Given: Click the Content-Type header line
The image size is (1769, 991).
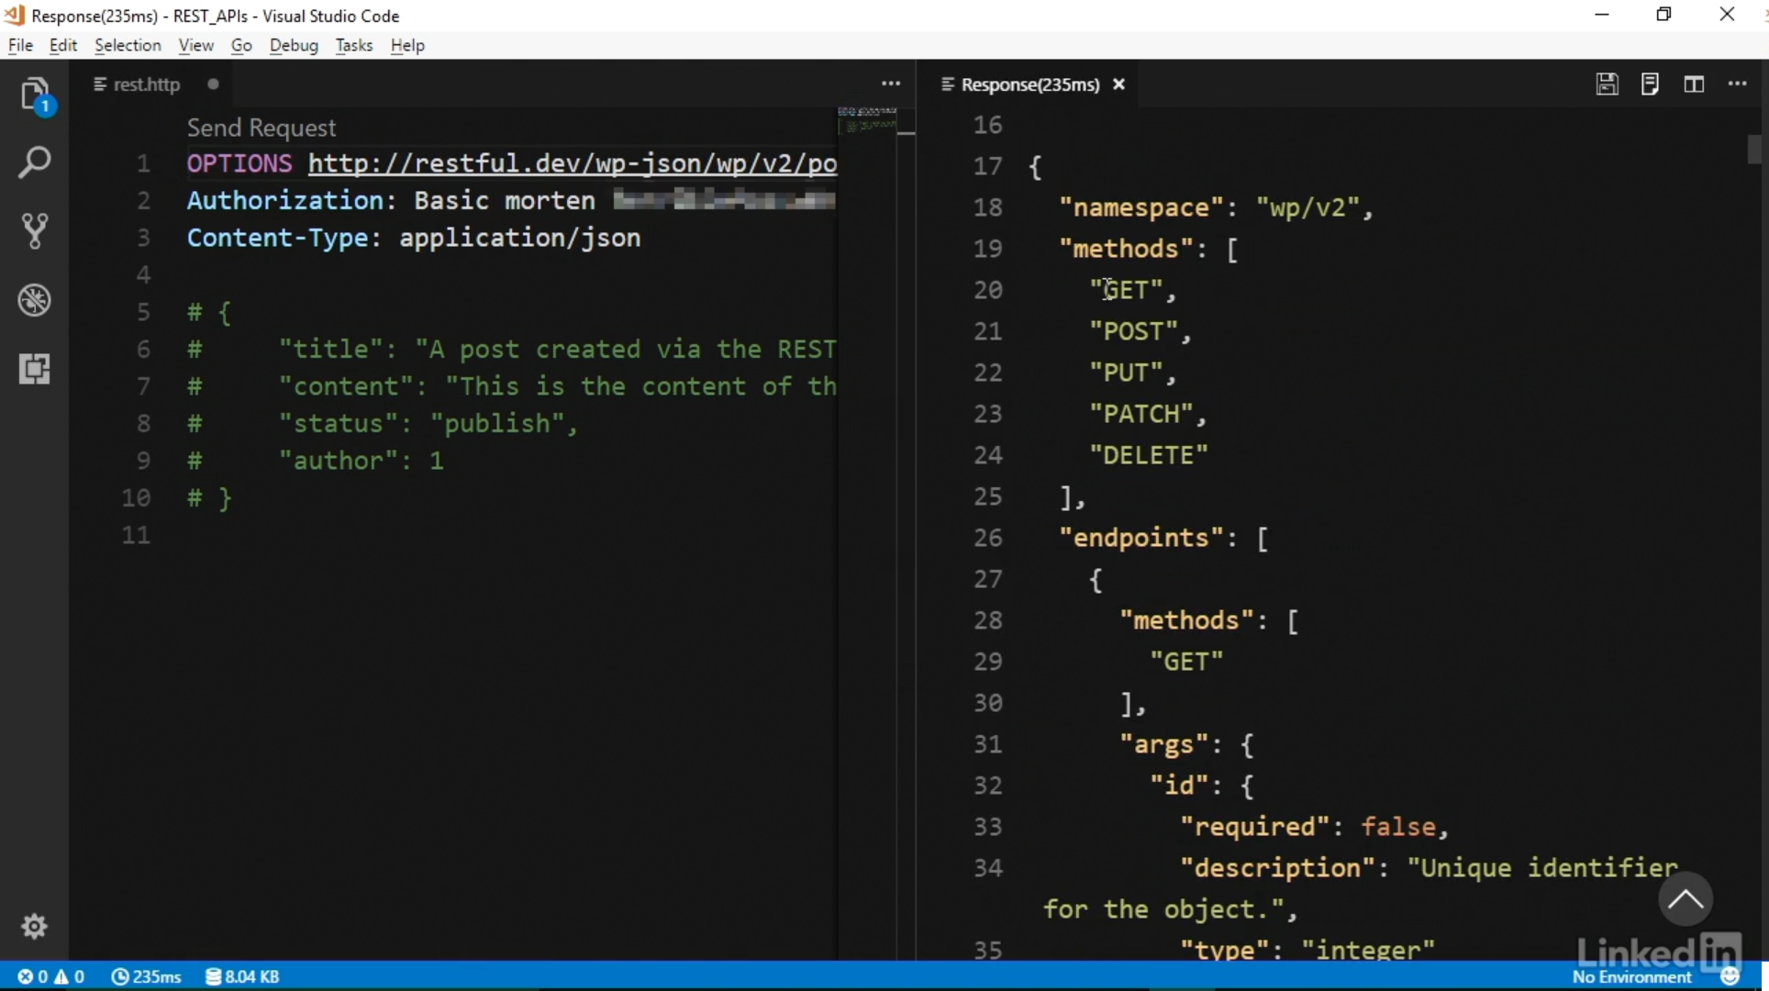Looking at the screenshot, I should tap(414, 239).
